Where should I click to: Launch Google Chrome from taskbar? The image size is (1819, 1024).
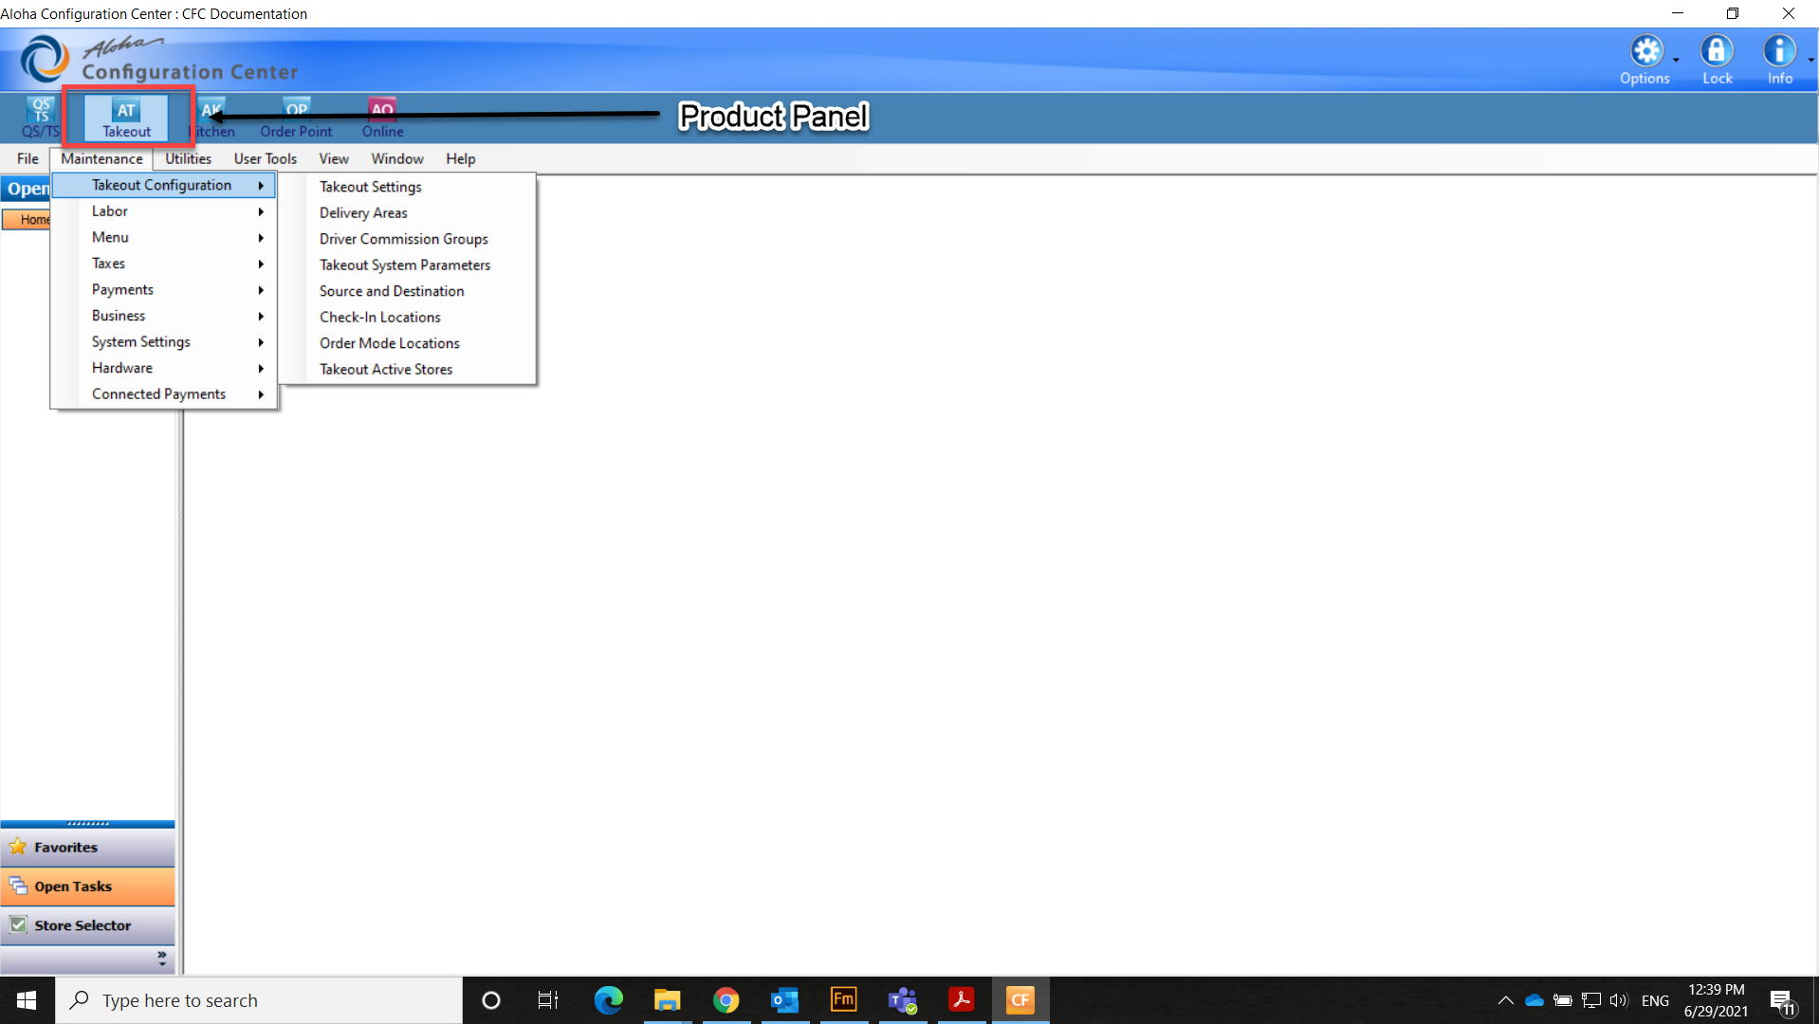click(726, 1000)
